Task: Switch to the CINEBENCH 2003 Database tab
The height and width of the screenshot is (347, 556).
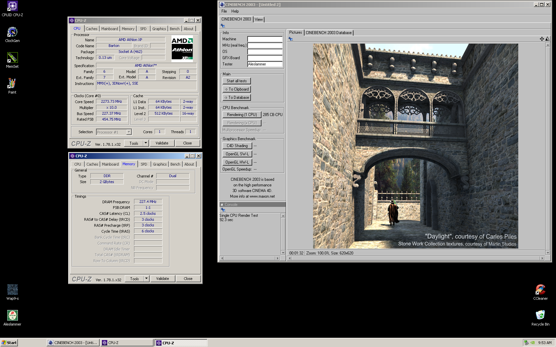Action: point(329,33)
